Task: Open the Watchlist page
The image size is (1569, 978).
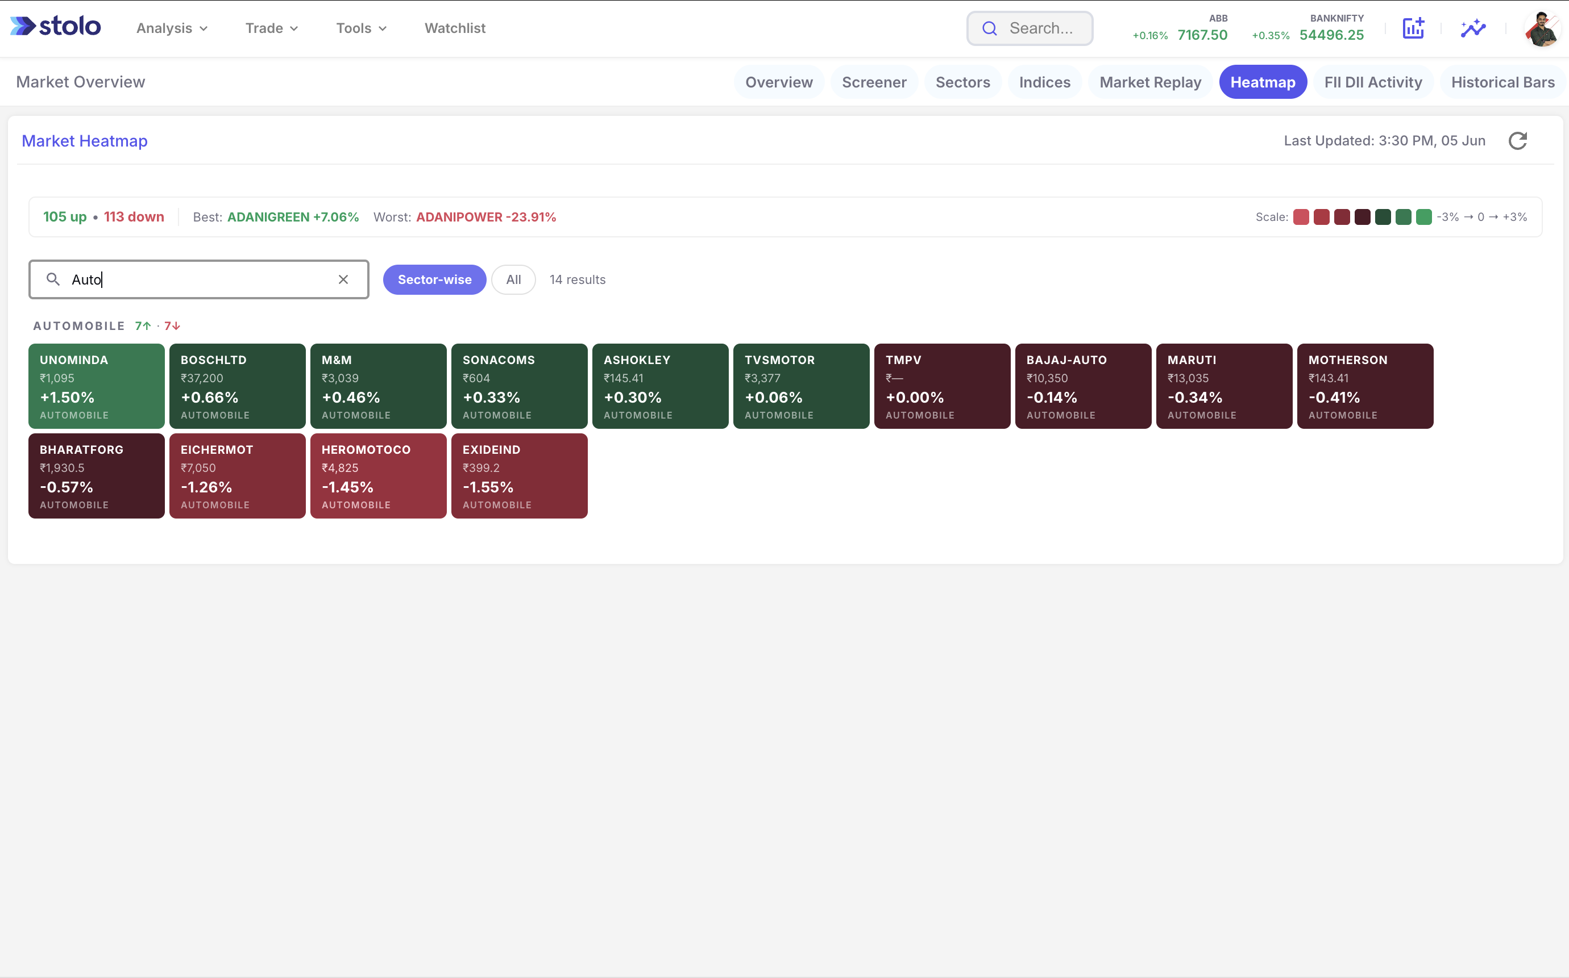Action: coord(455,28)
